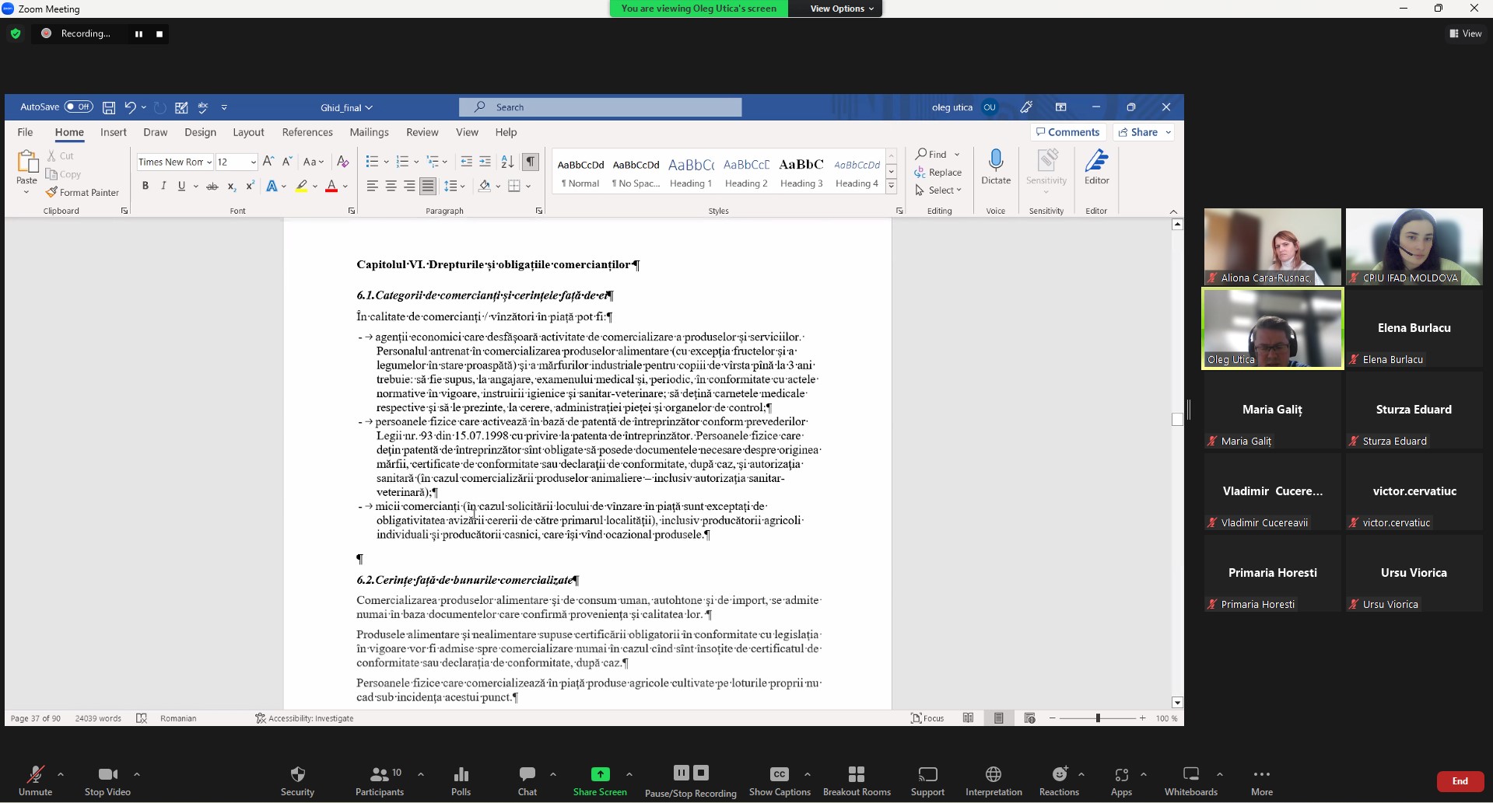Click the Interpretation globe icon

993,780
